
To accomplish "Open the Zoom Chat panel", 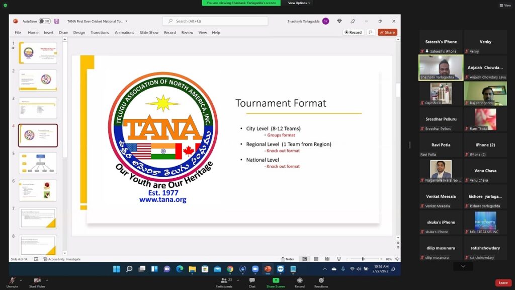I will point(252,282).
